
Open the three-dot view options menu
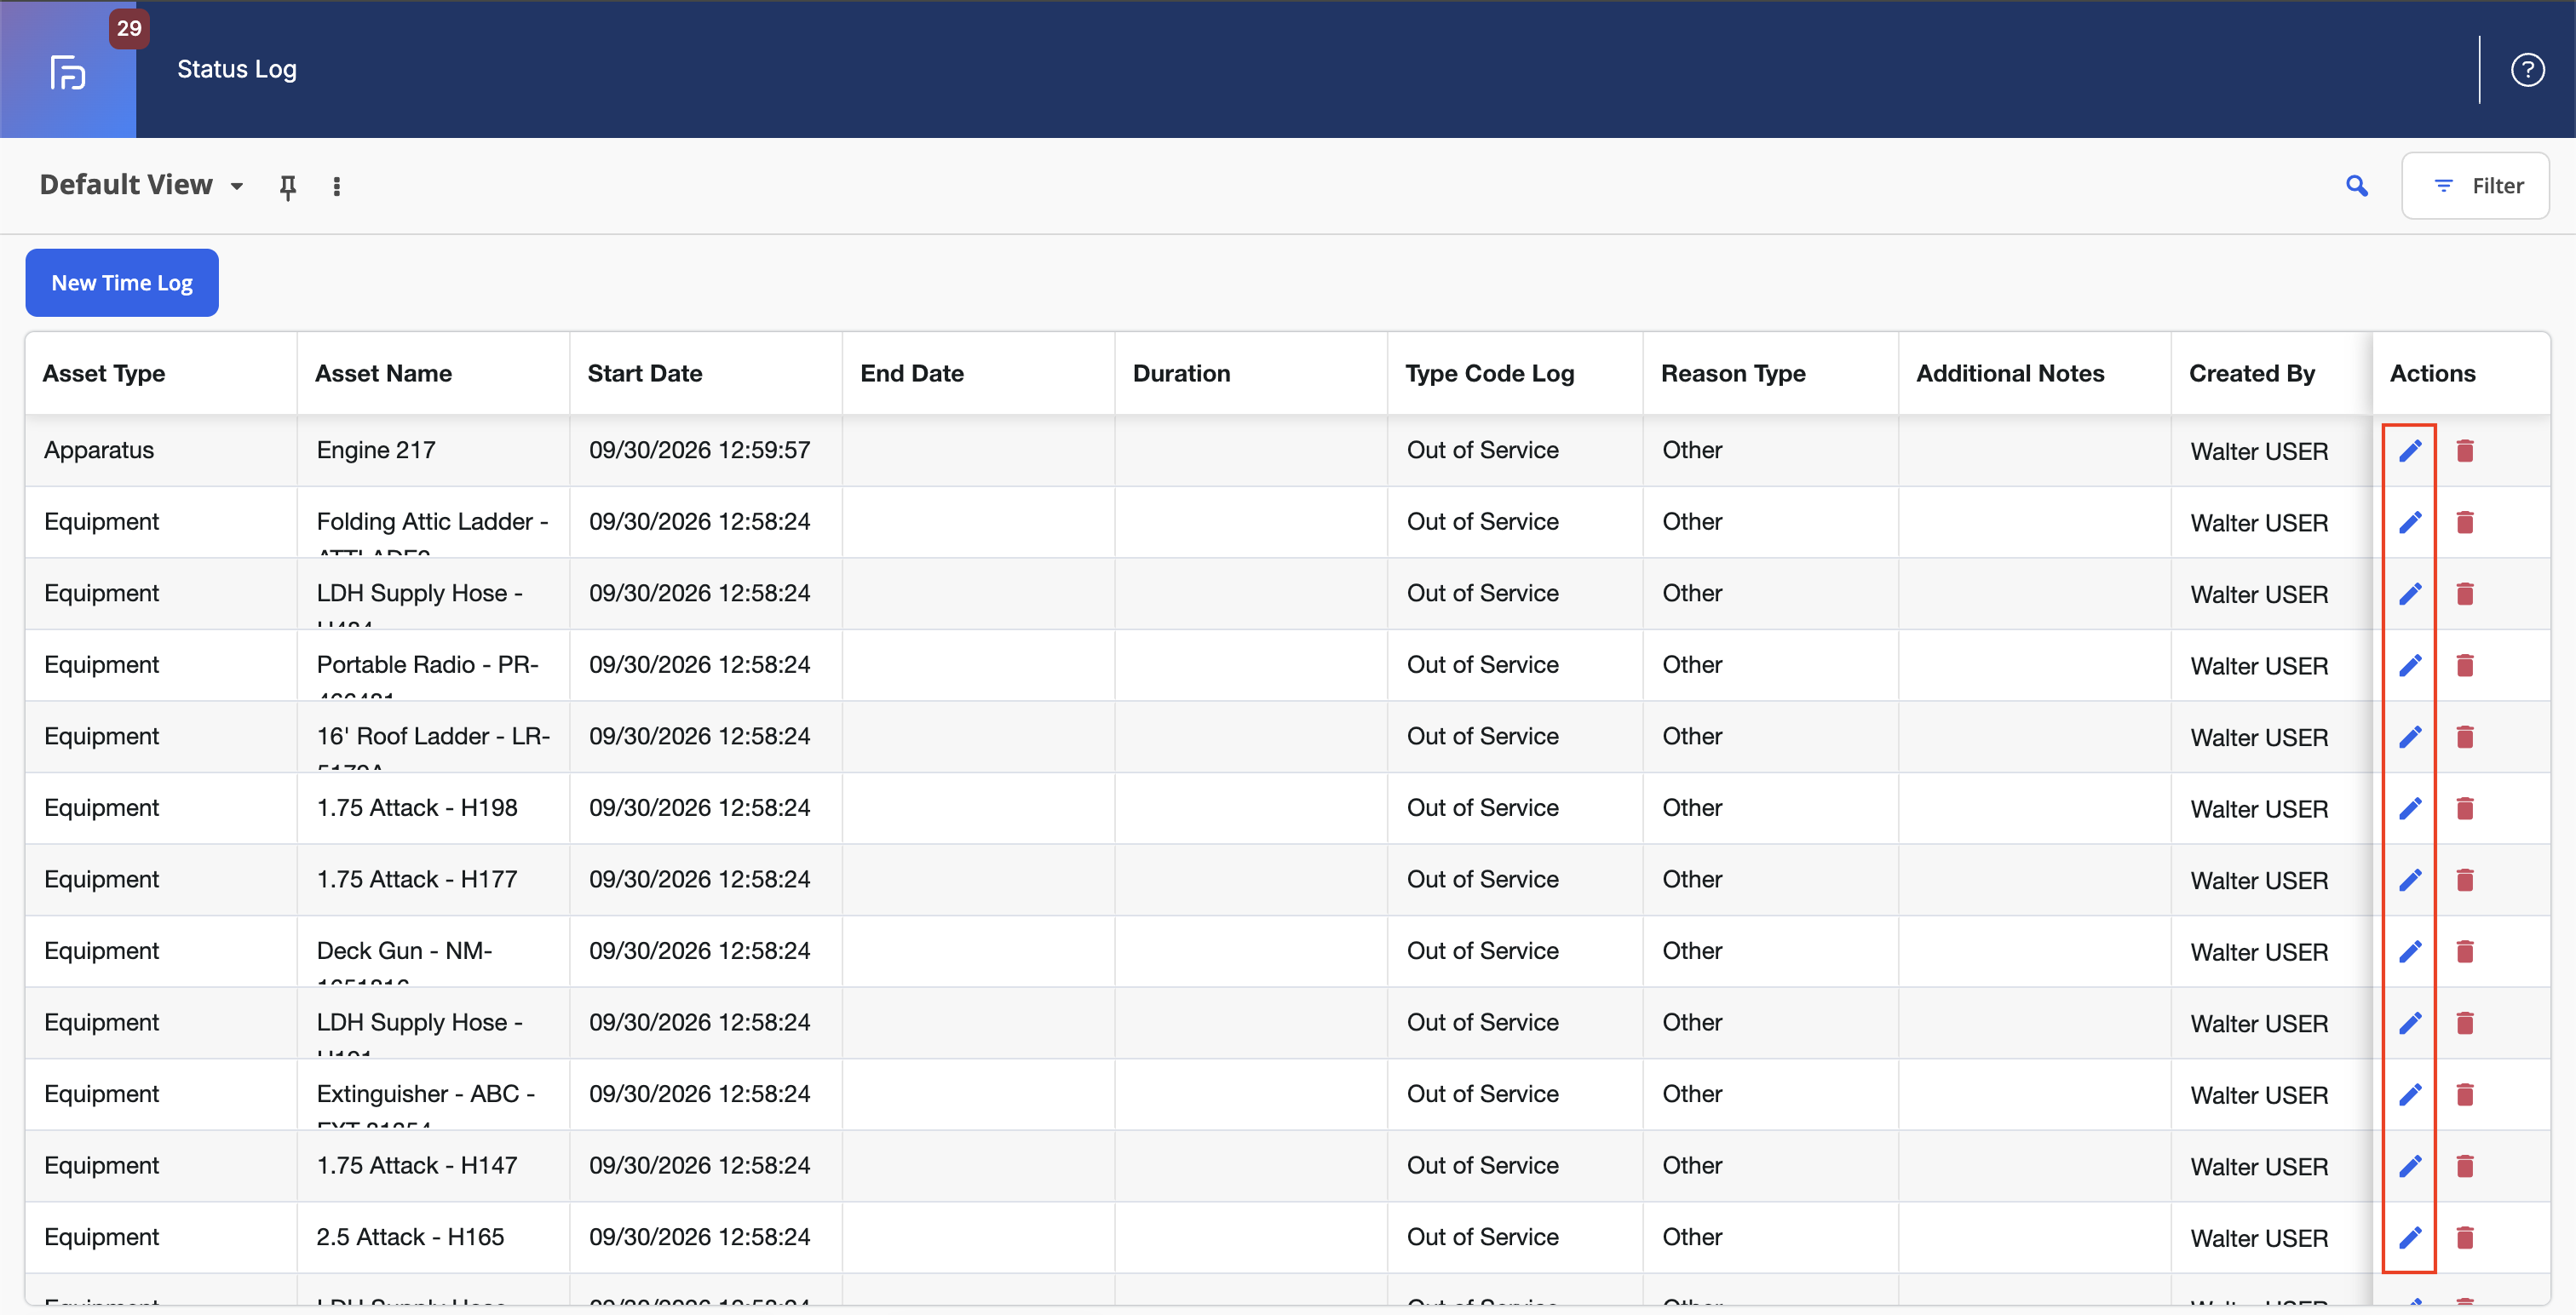click(337, 187)
